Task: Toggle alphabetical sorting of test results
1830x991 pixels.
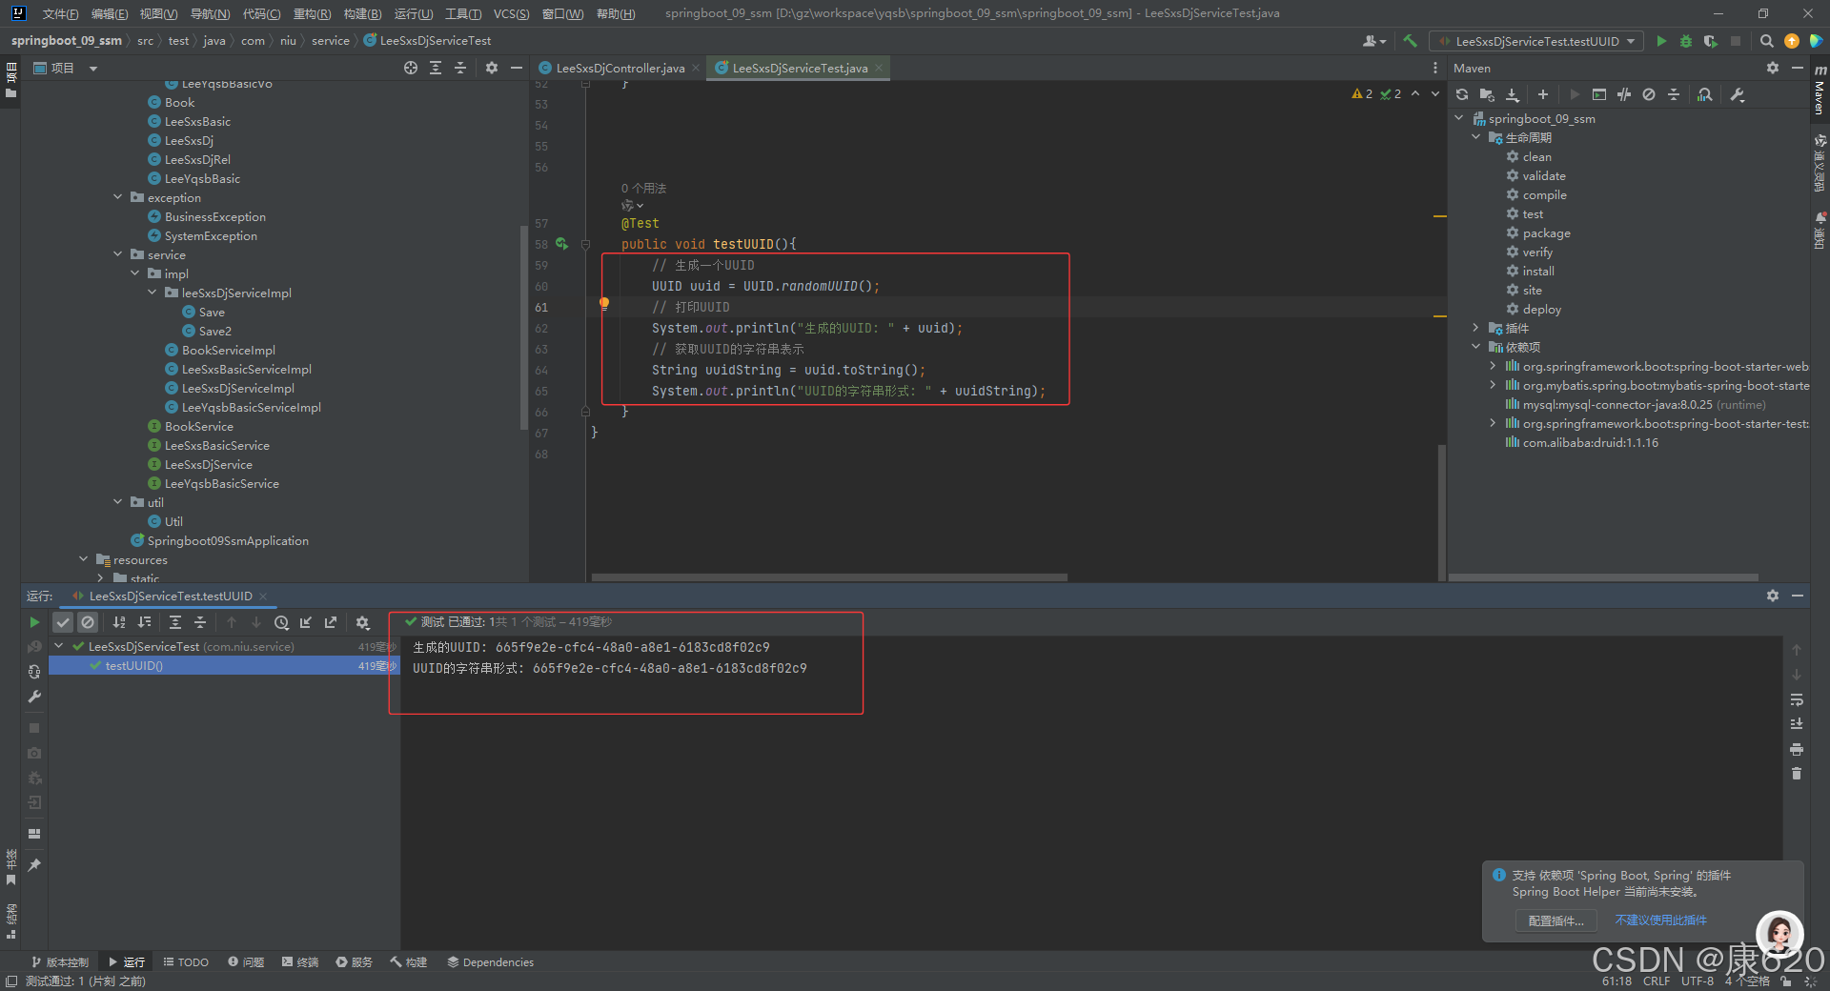Action: point(118,622)
